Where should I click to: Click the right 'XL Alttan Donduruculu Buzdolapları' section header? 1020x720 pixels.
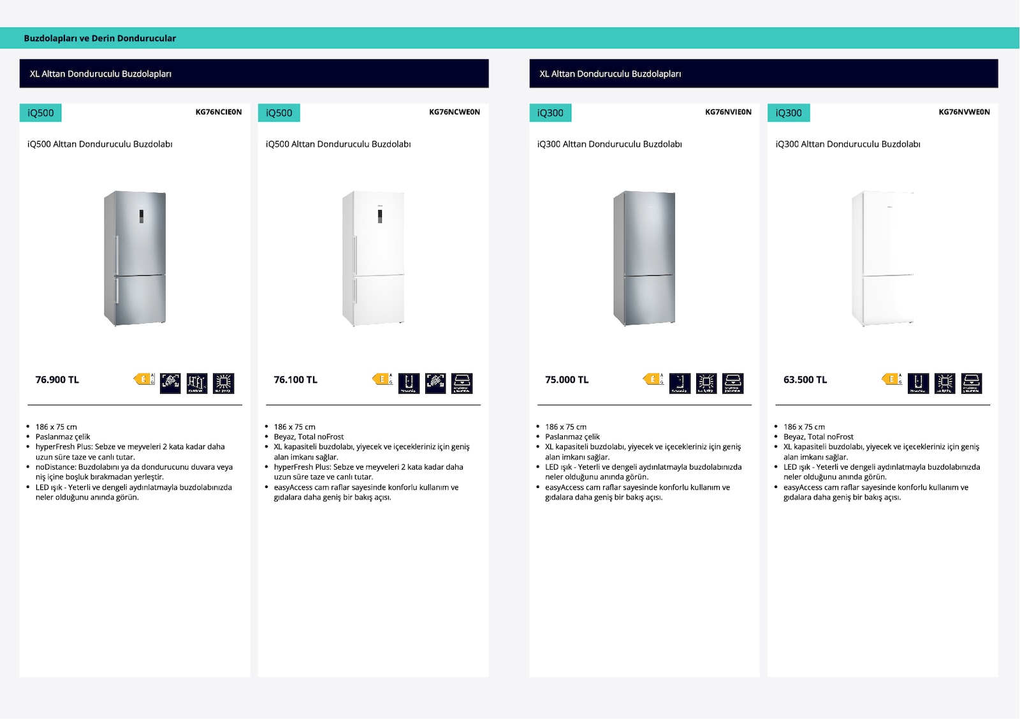(x=764, y=74)
